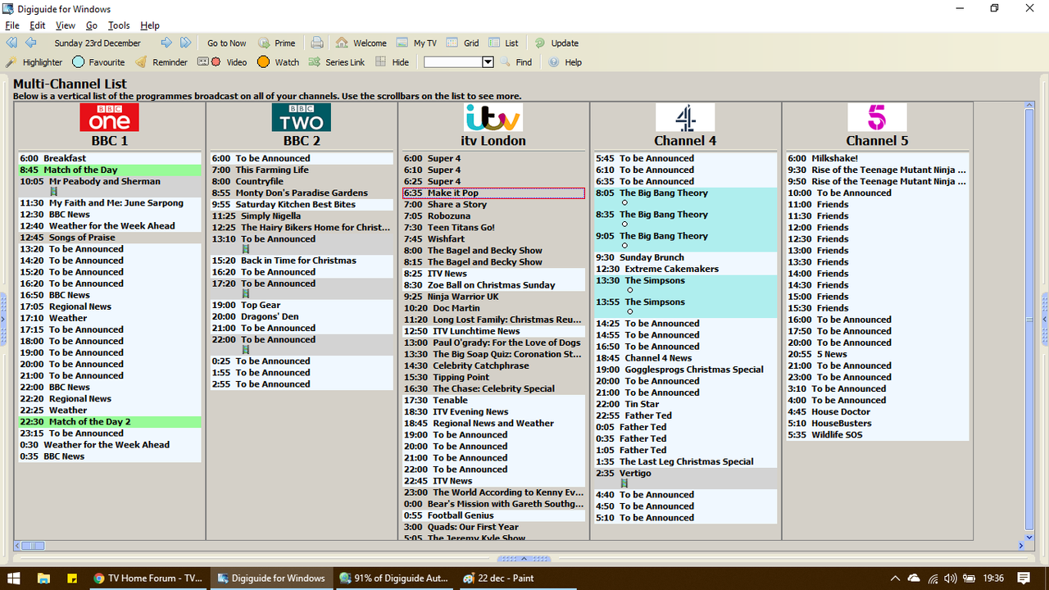Select the Highlighter marker tool
Image resolution: width=1049 pixels, height=590 pixels.
tap(34, 62)
